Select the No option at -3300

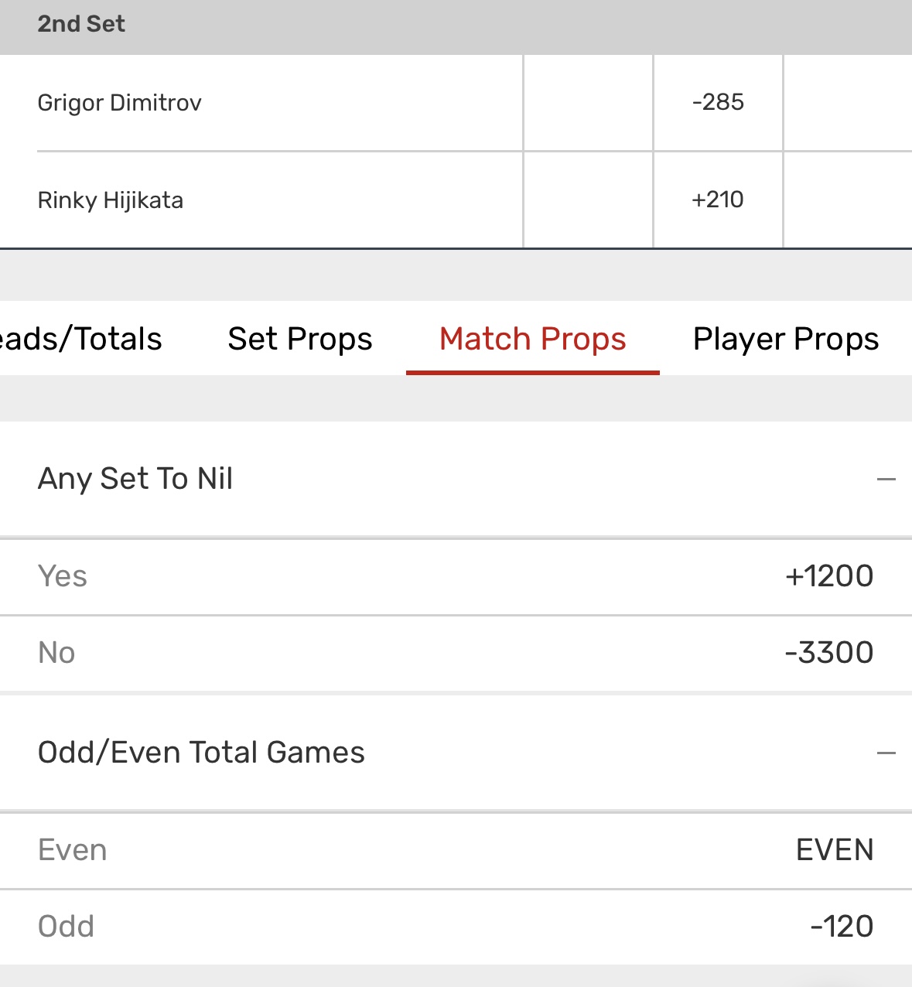click(828, 653)
